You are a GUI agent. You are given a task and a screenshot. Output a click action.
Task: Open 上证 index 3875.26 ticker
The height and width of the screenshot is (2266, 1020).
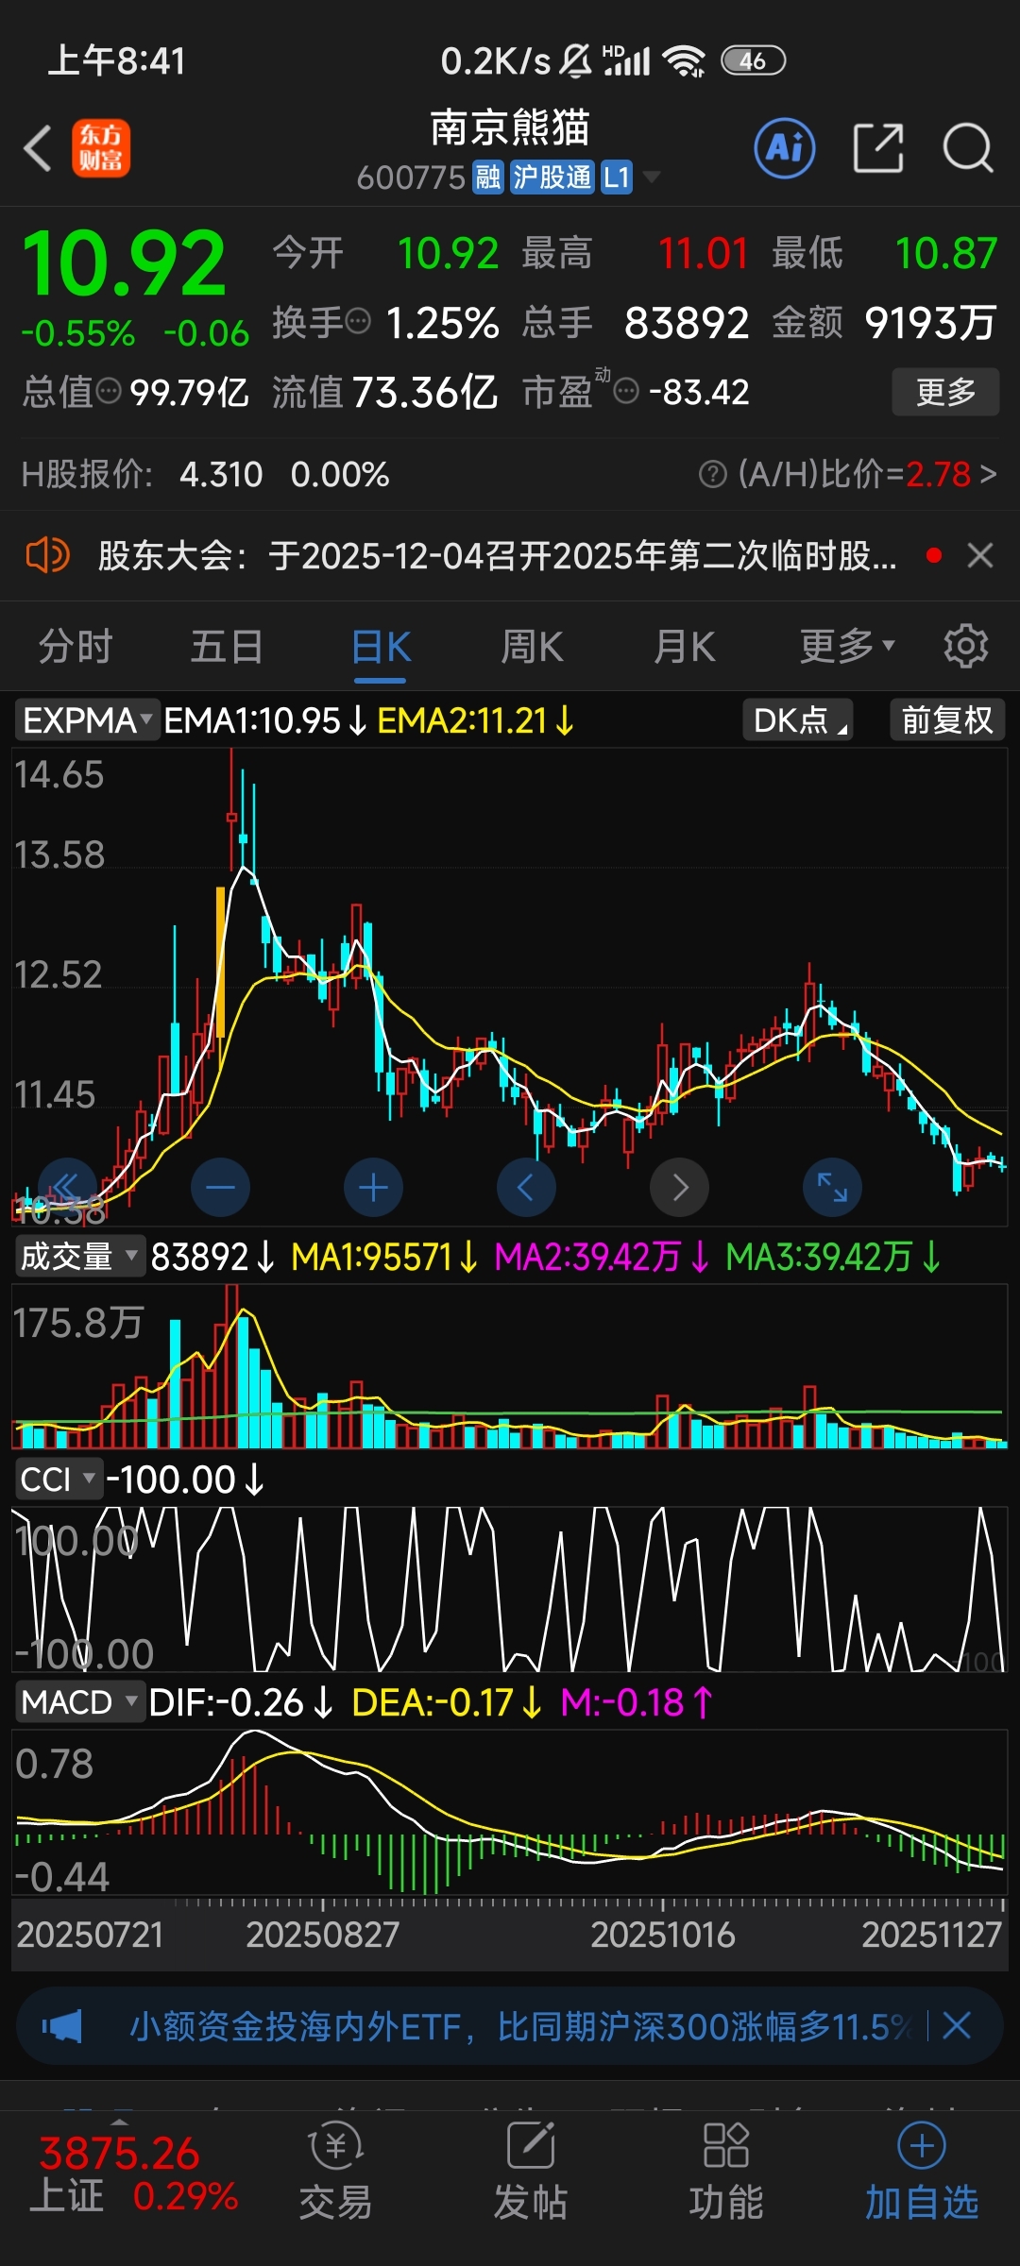tap(132, 2174)
